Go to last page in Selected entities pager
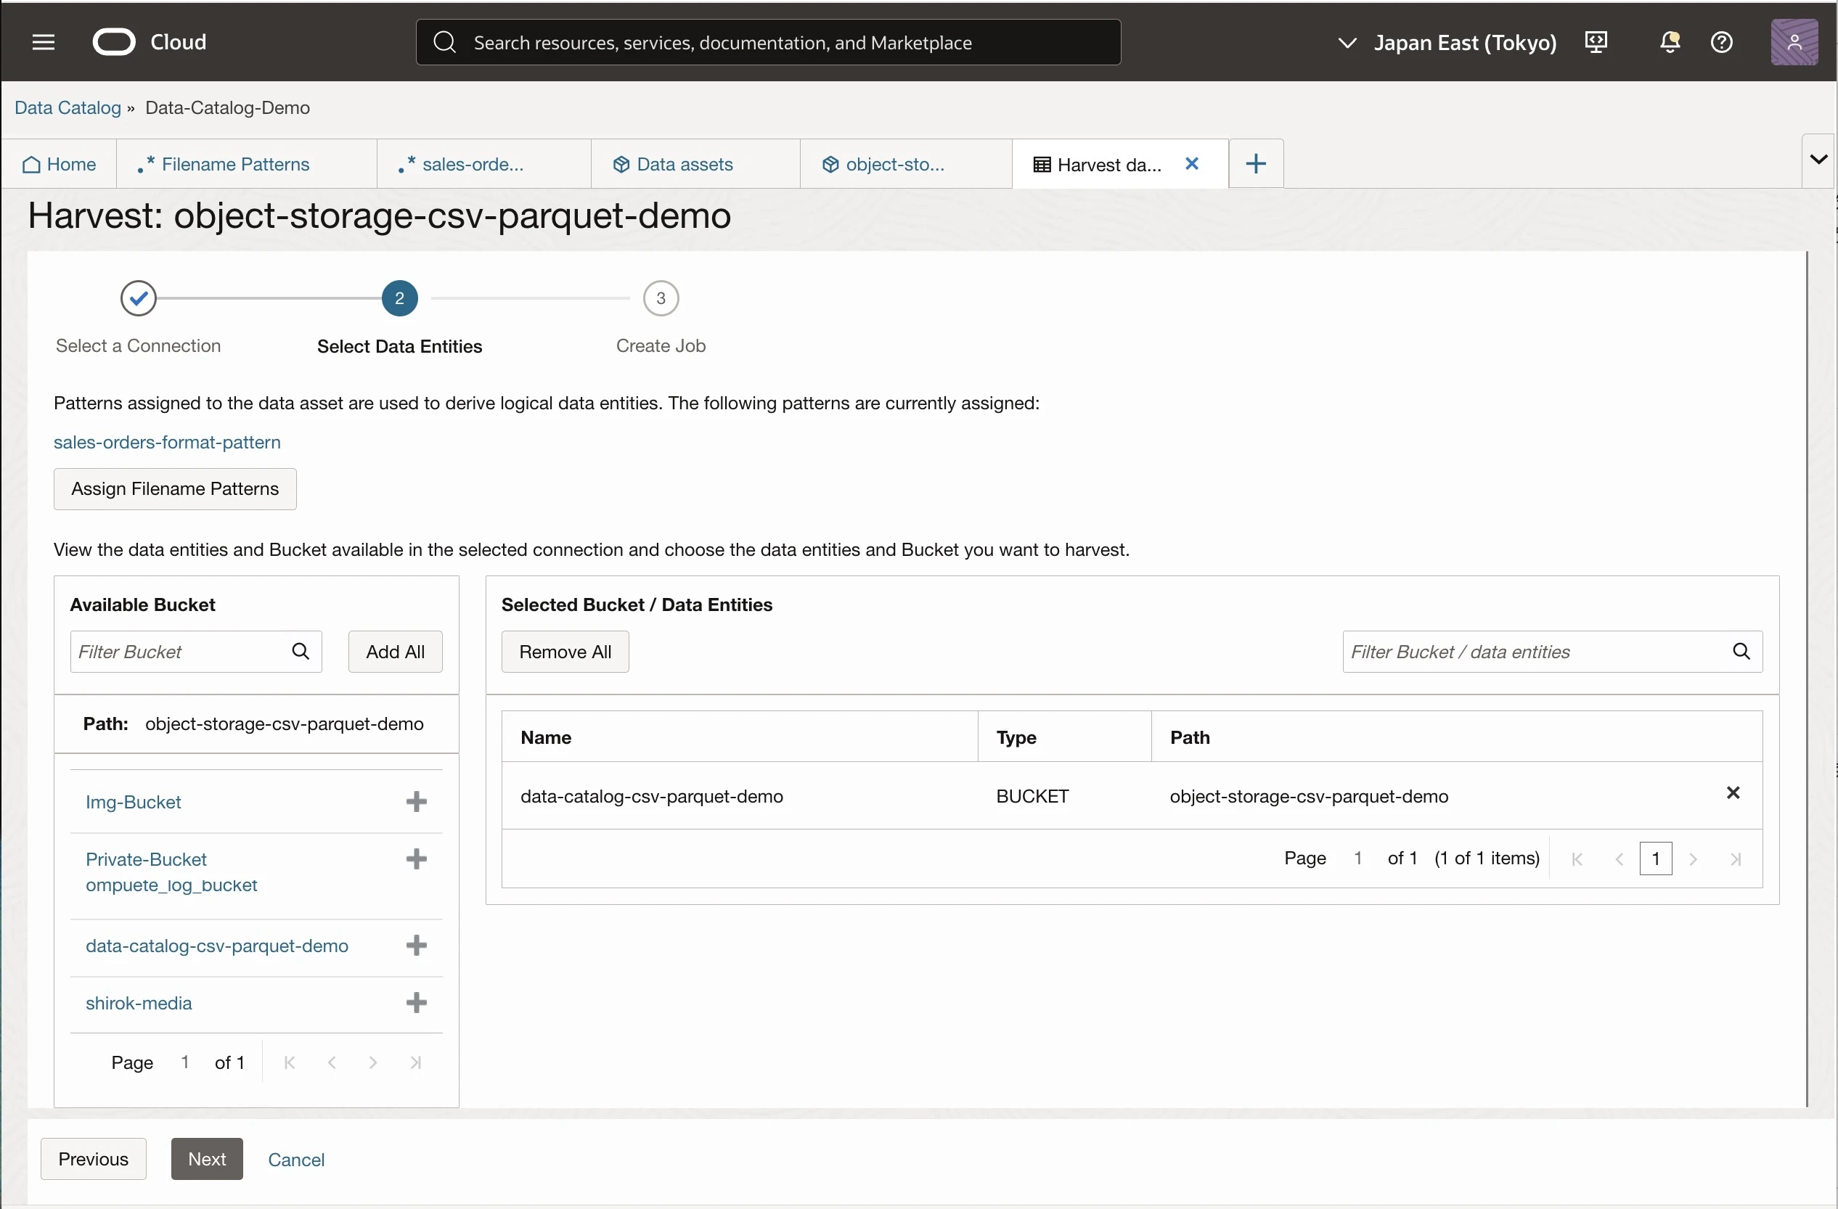 [1736, 858]
